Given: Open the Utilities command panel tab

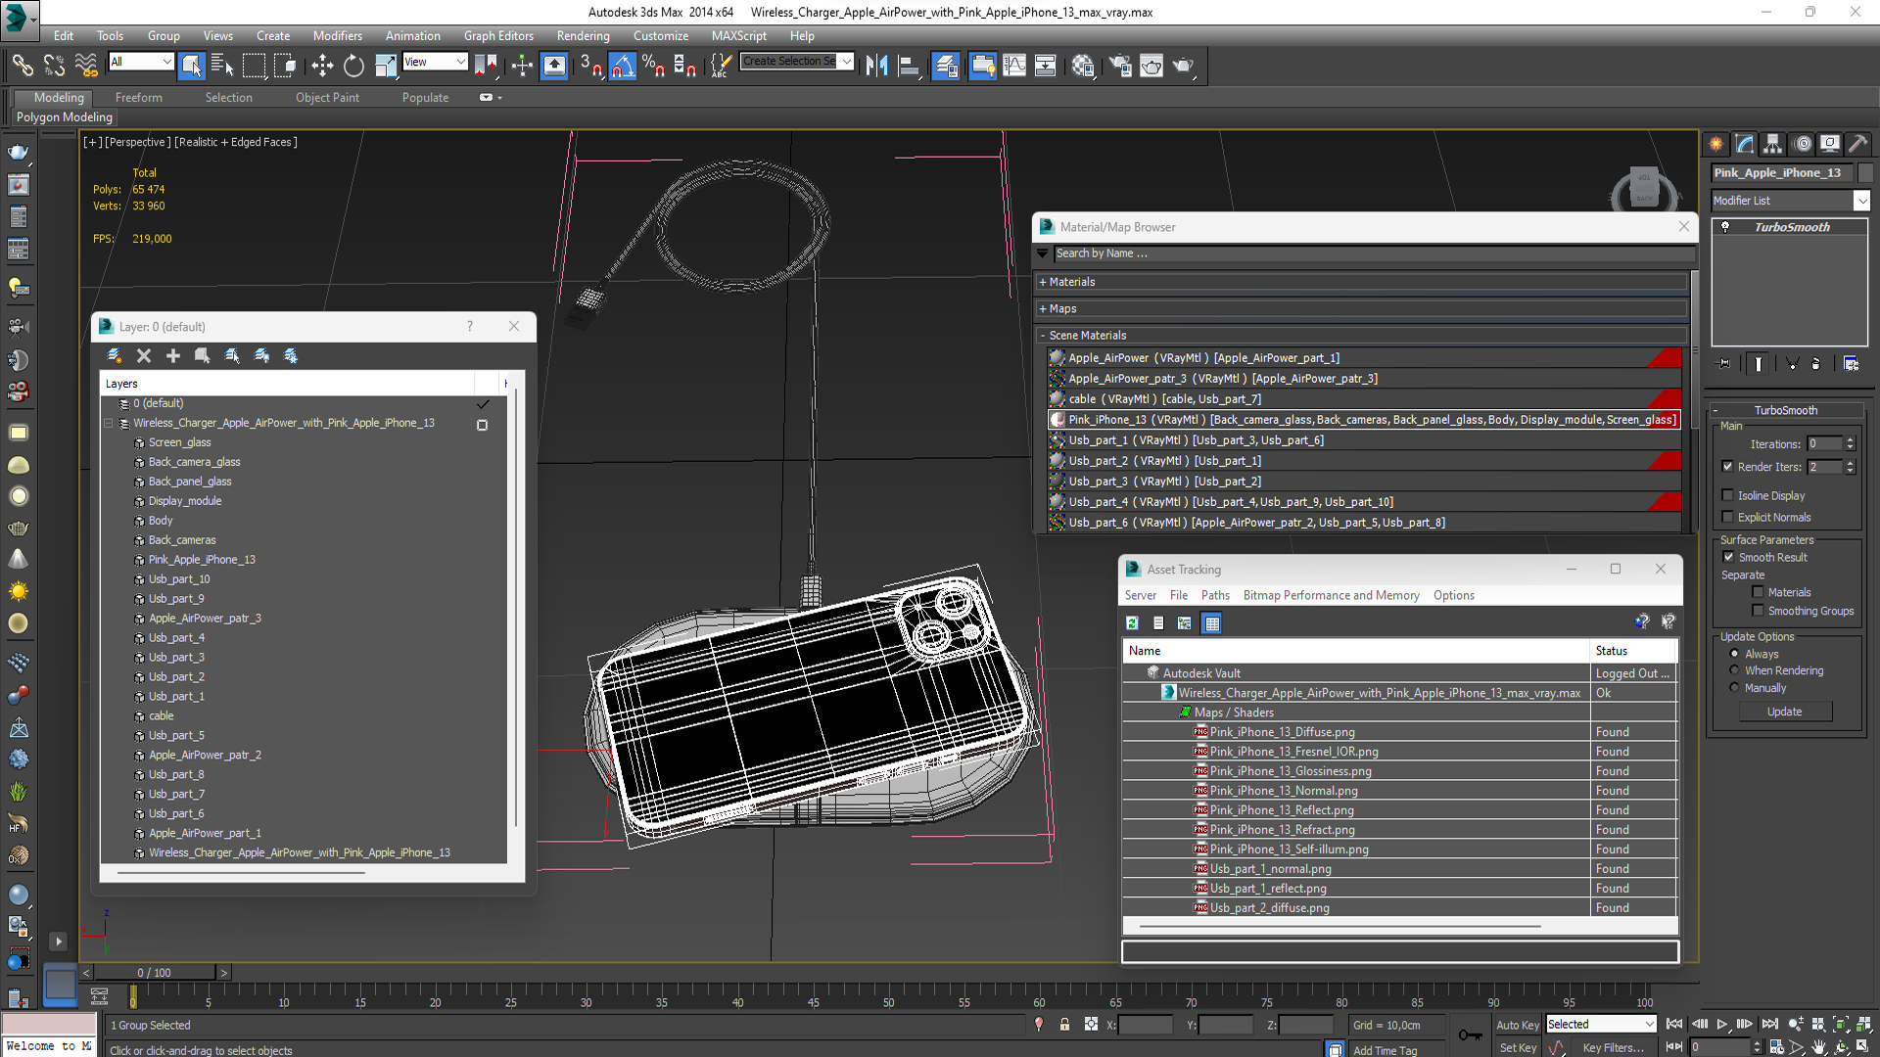Looking at the screenshot, I should coord(1857,144).
